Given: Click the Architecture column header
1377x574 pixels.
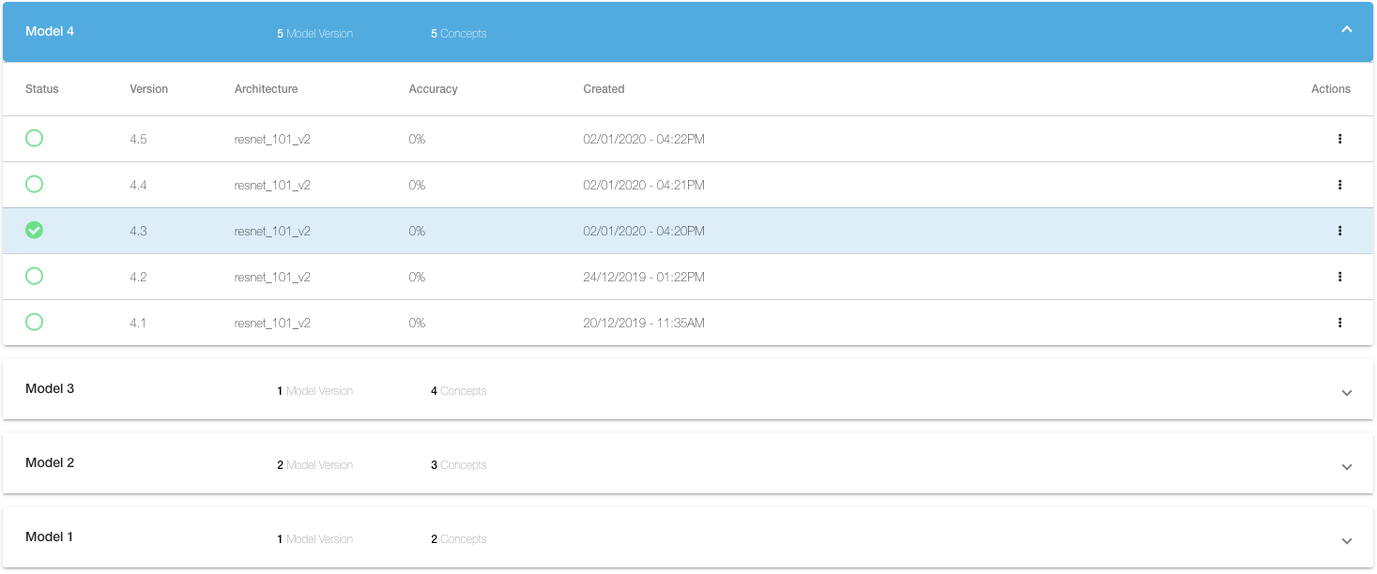Looking at the screenshot, I should tap(266, 89).
